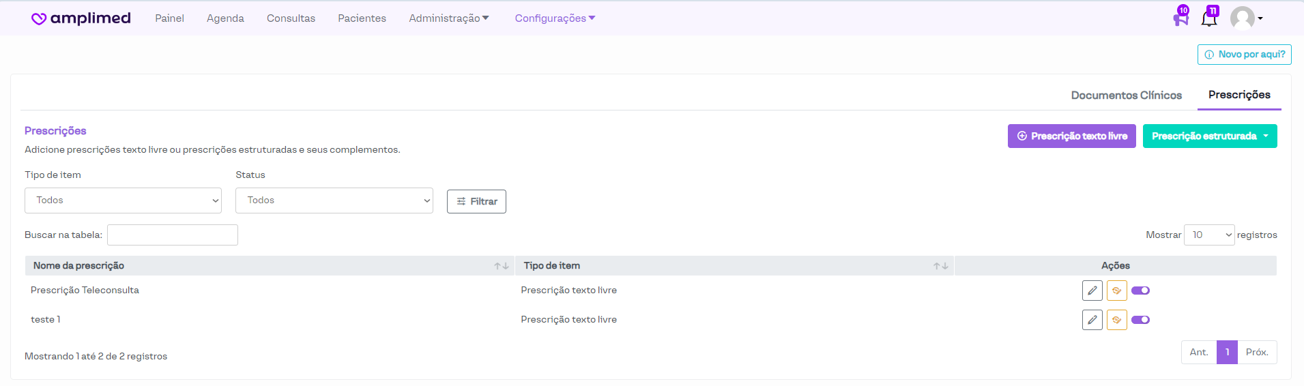The height and width of the screenshot is (386, 1304).
Task: Sort by Nome da prescrição column arrows
Action: pyautogui.click(x=502, y=266)
